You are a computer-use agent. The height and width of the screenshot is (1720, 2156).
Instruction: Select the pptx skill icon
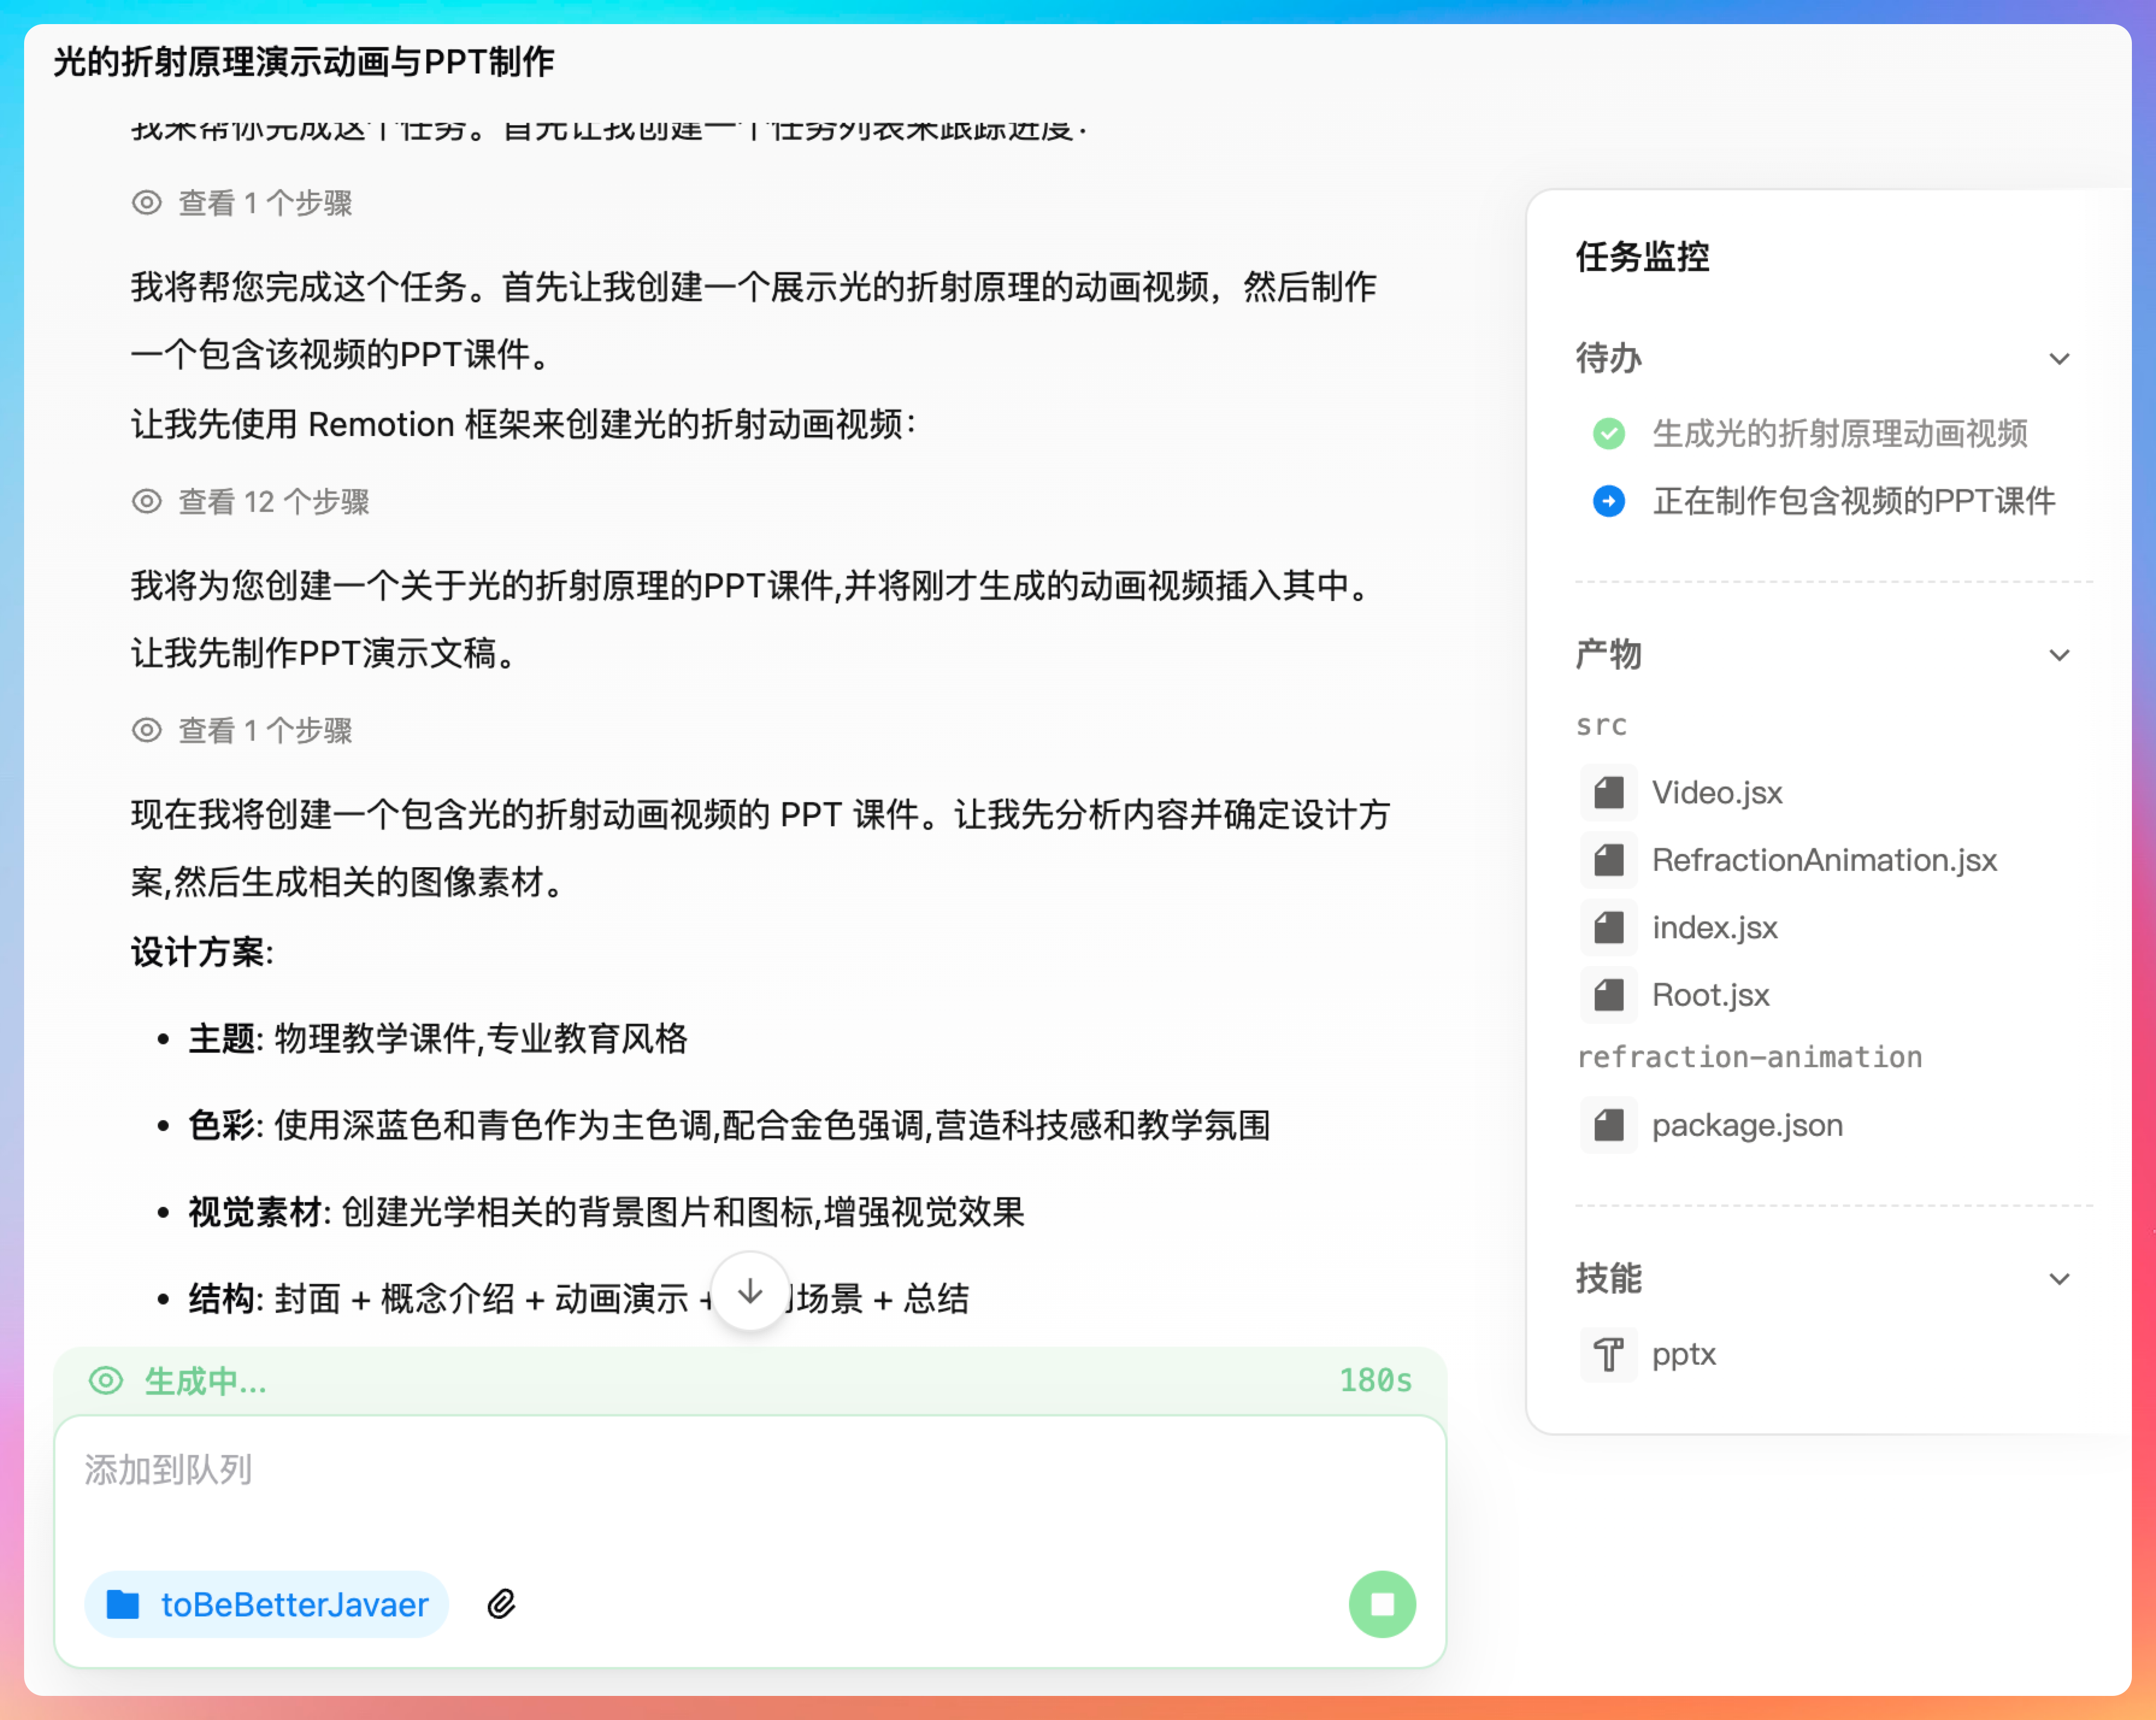pyautogui.click(x=1608, y=1354)
